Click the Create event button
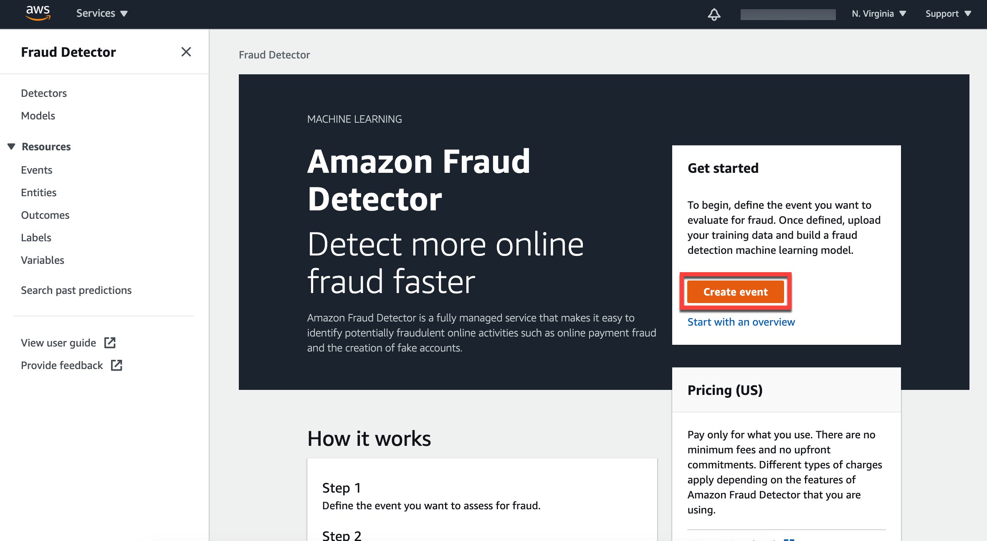The width and height of the screenshot is (987, 541). [735, 292]
